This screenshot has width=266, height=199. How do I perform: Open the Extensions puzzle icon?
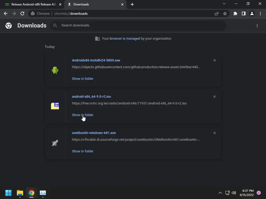tap(235, 13)
